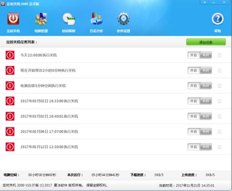
Task: Toggle 开启/关闭 switch for 03月02日 16:33:00 task
Action: tap(200, 101)
